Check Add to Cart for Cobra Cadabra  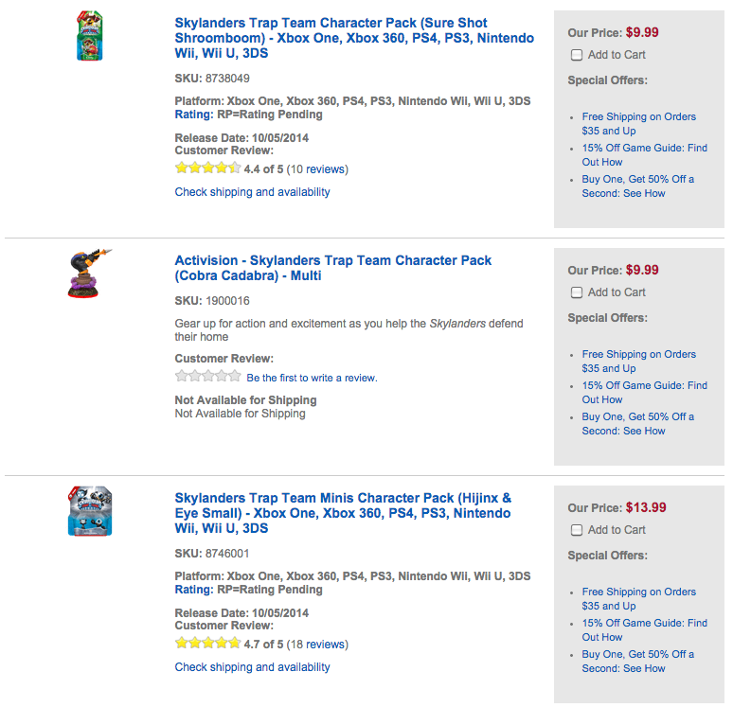coord(578,292)
